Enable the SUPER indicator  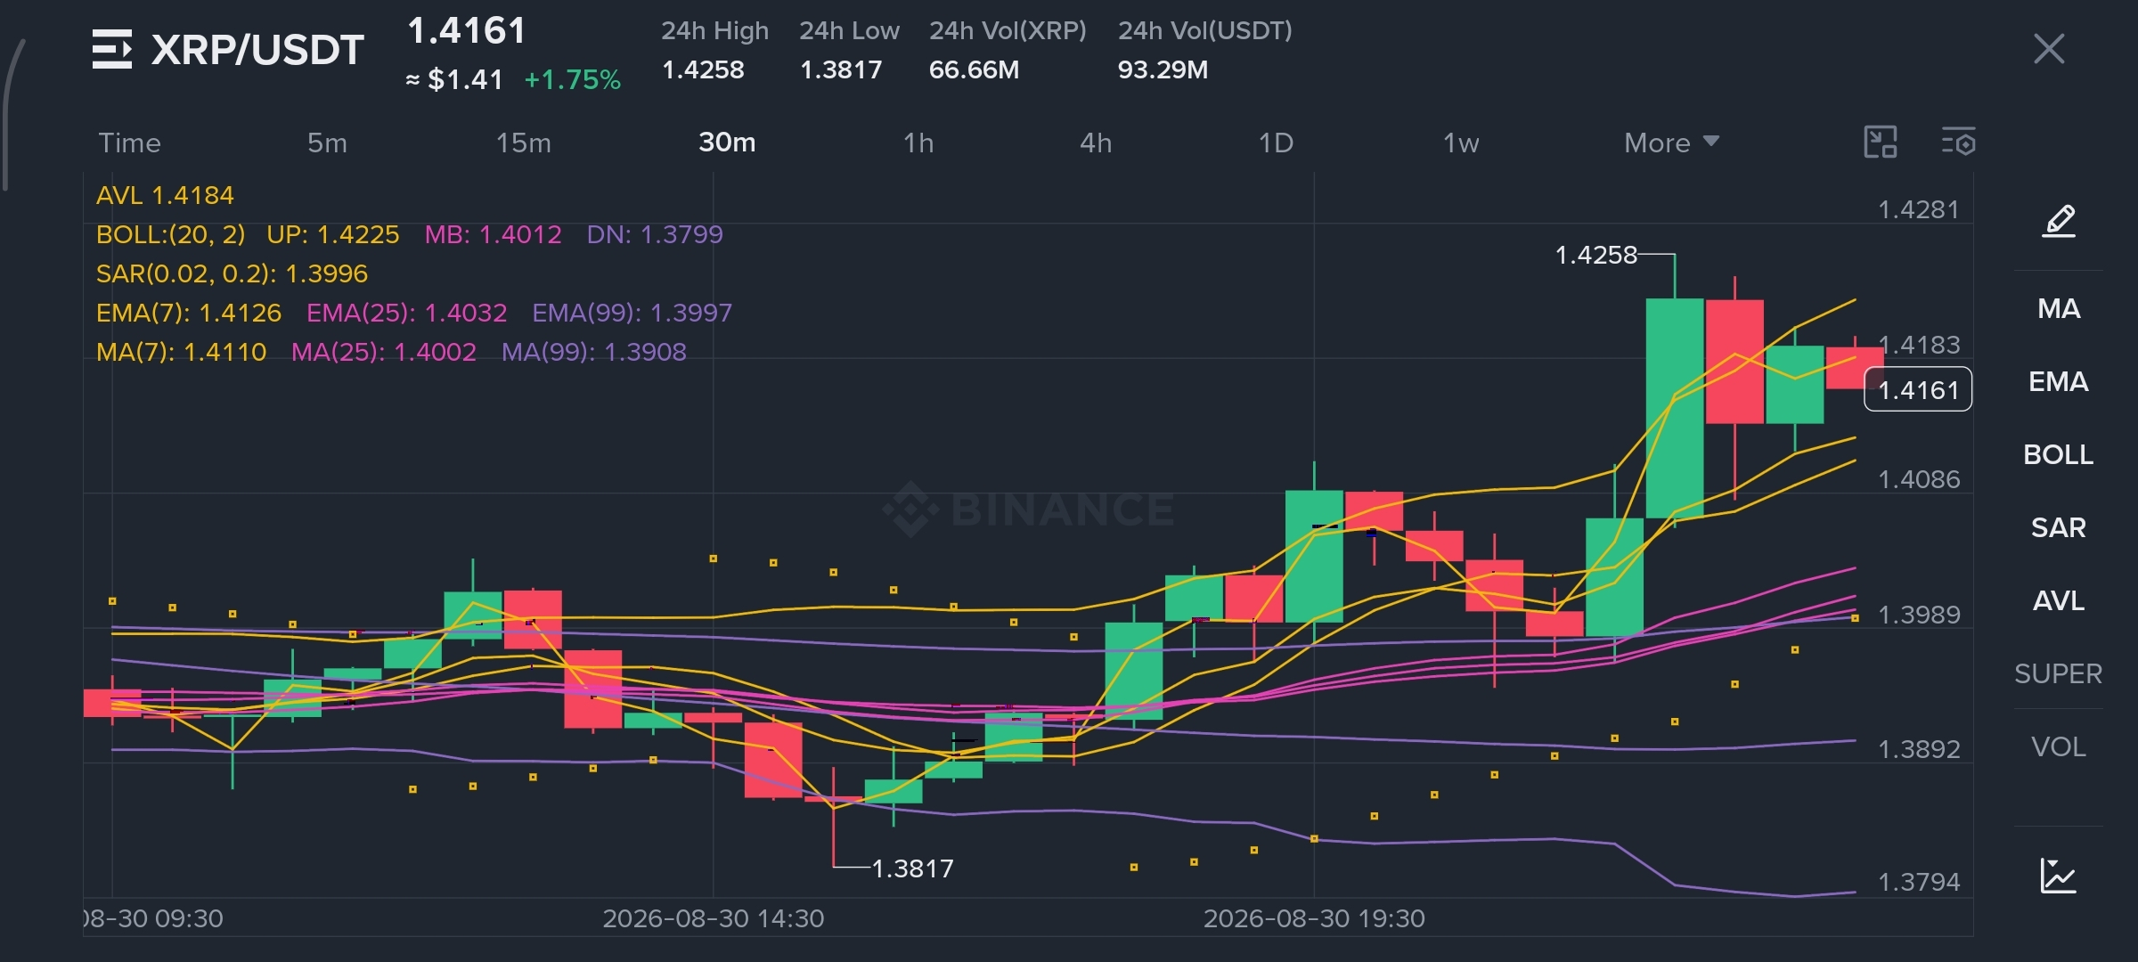click(2059, 674)
